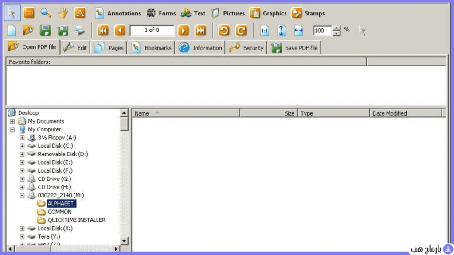Select Desktop in the folder tree

[x=28, y=113]
